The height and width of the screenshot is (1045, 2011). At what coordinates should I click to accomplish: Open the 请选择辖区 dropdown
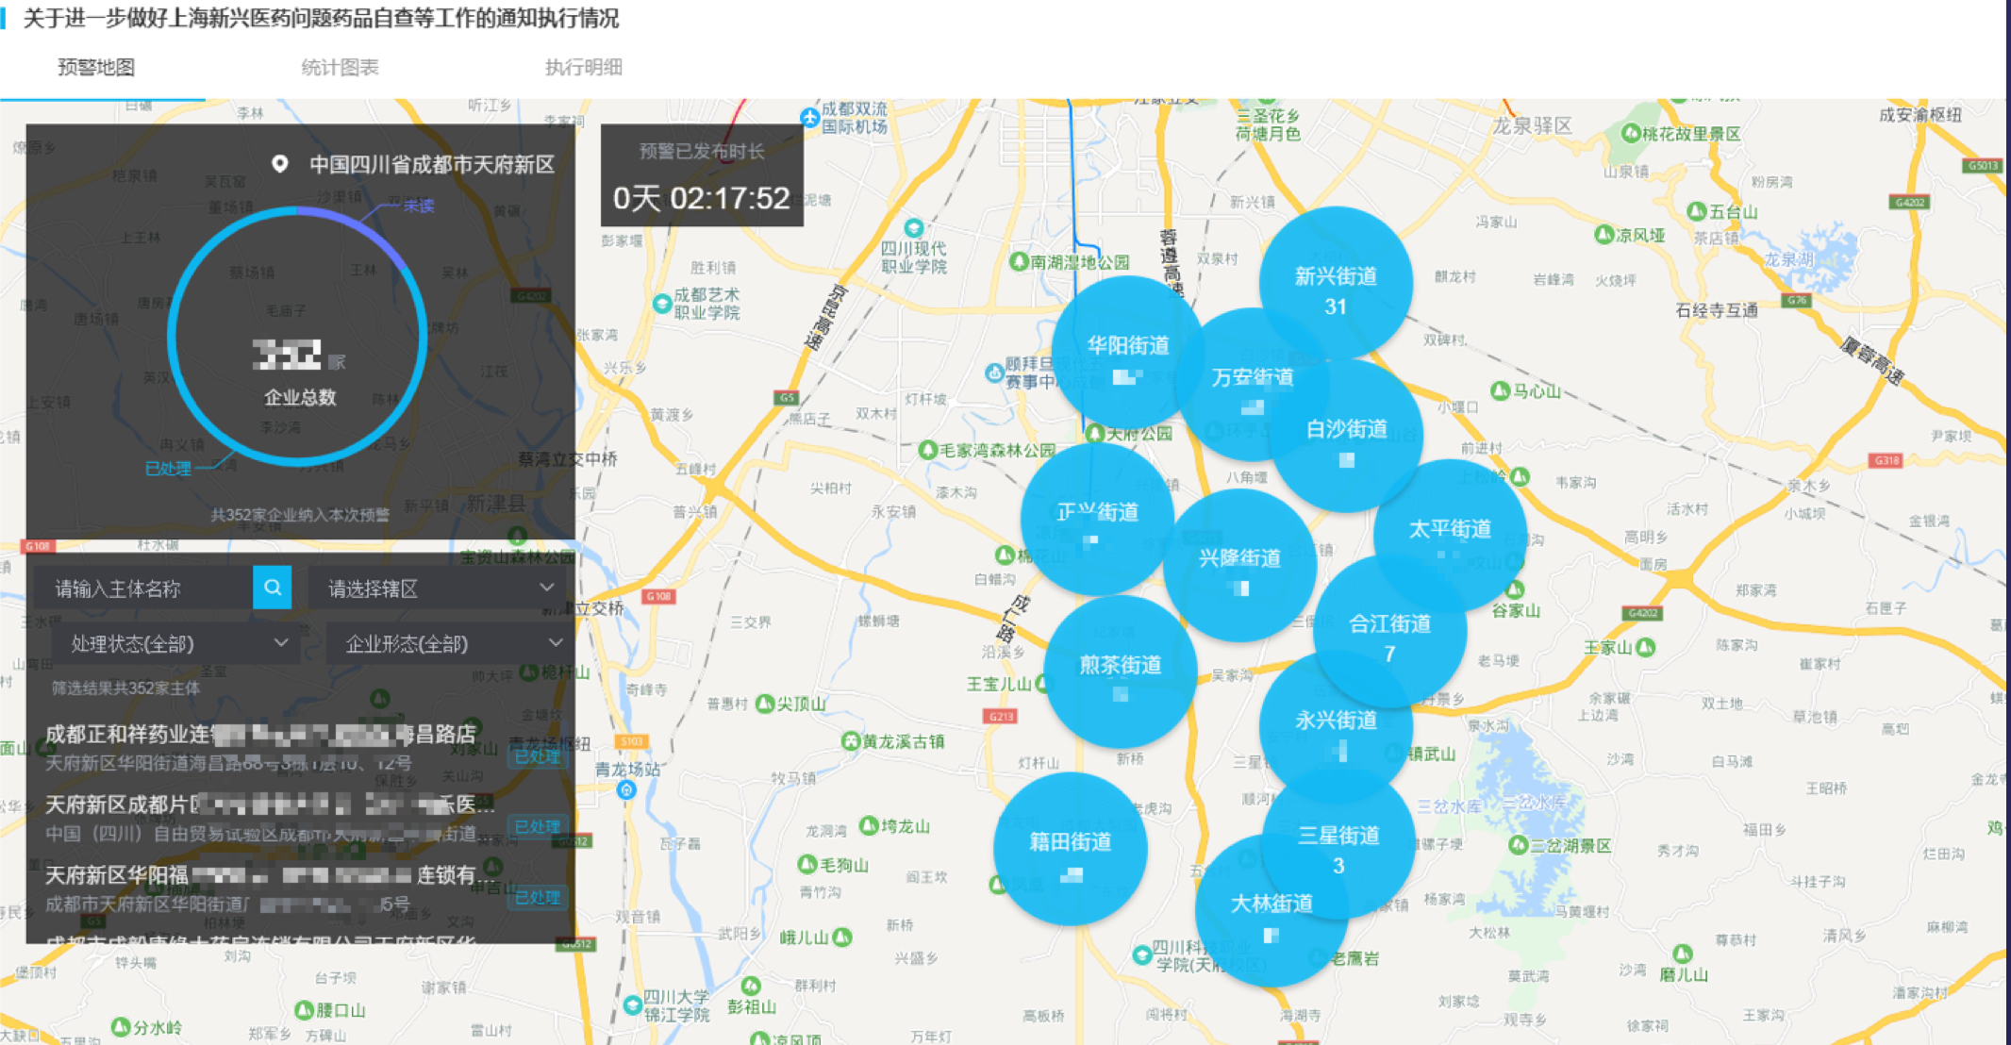tap(440, 588)
